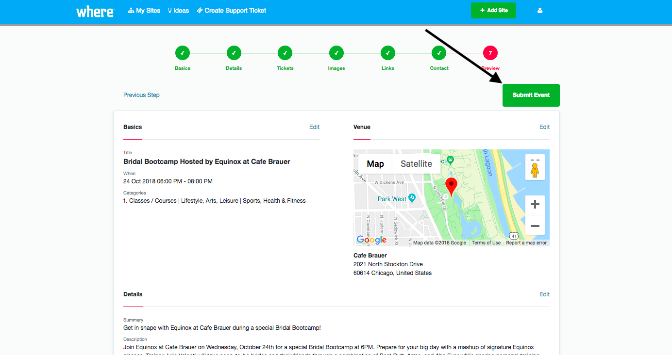Open the Ideas page
672x355 pixels.
pyautogui.click(x=178, y=10)
